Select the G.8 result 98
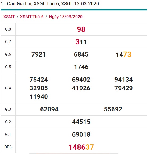 pyautogui.click(x=81, y=29)
